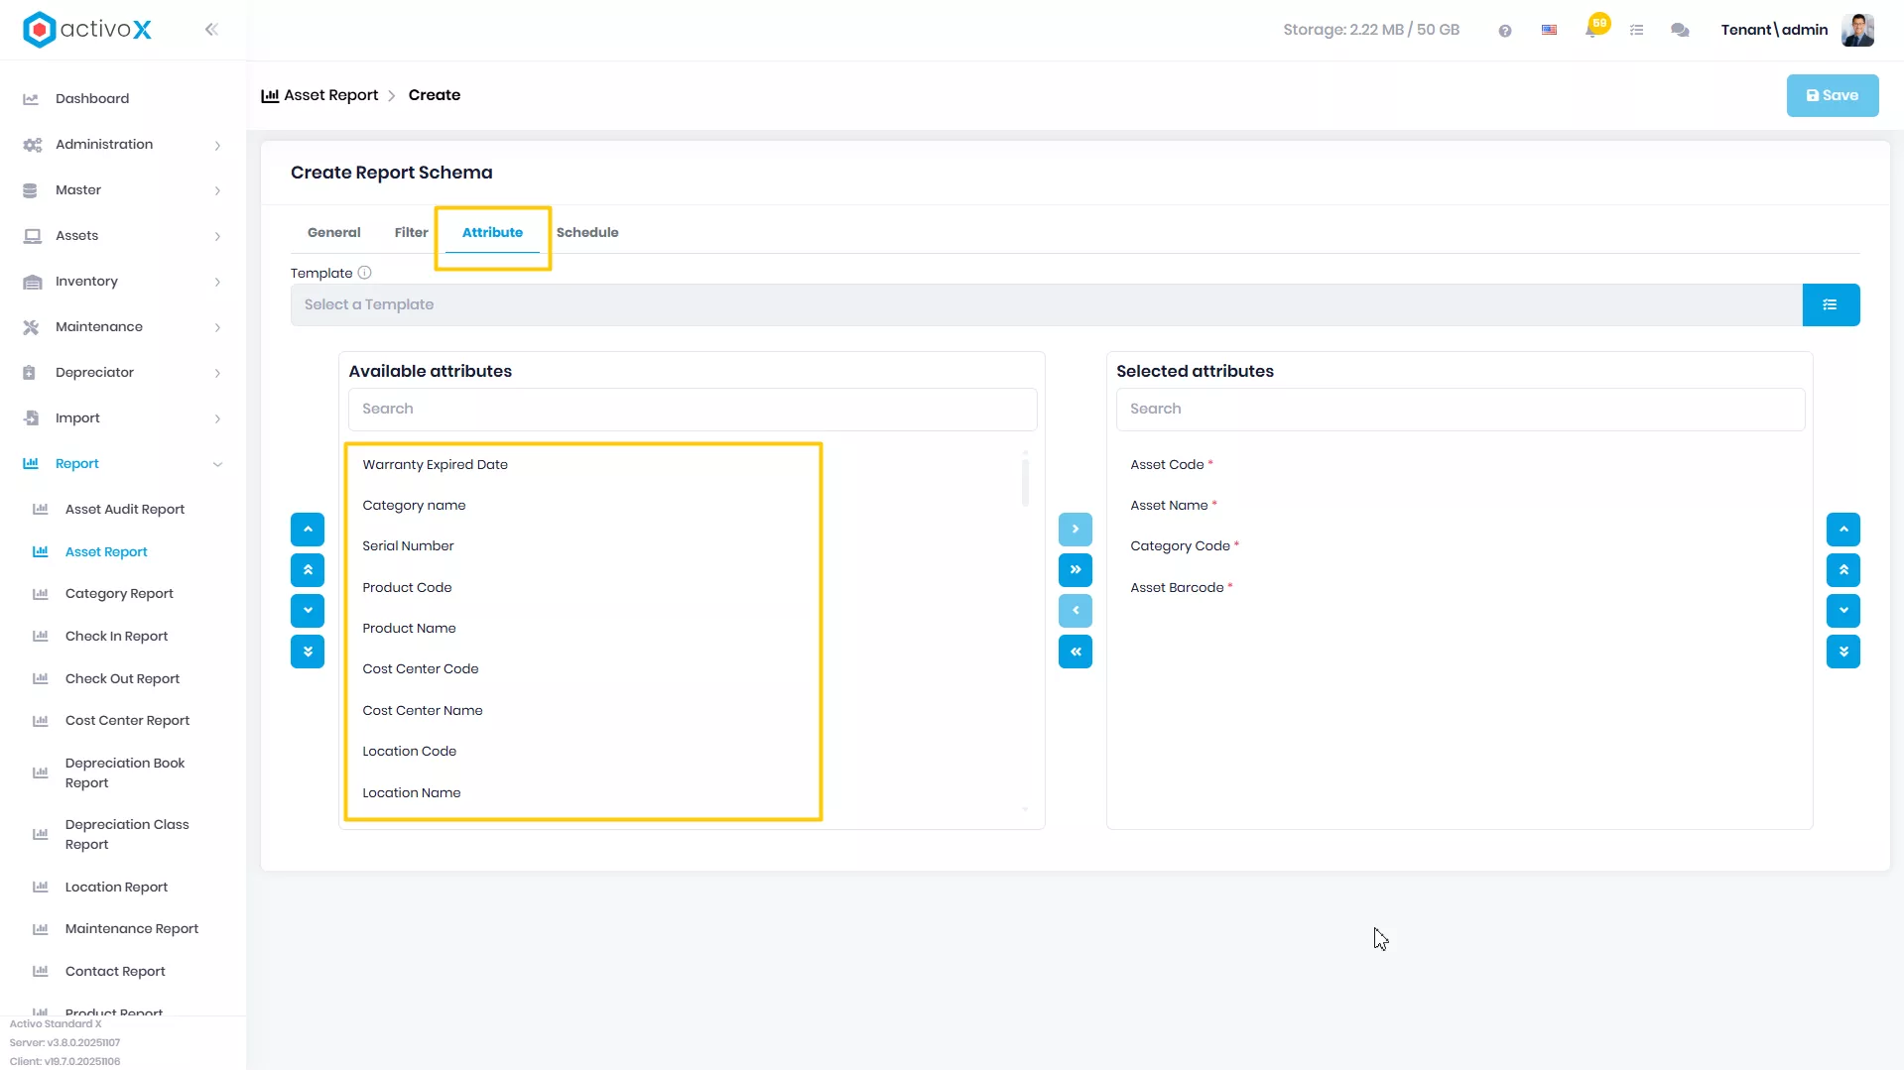Click the activoX logo
Viewport: 1904px width, 1070px height.
87,30
